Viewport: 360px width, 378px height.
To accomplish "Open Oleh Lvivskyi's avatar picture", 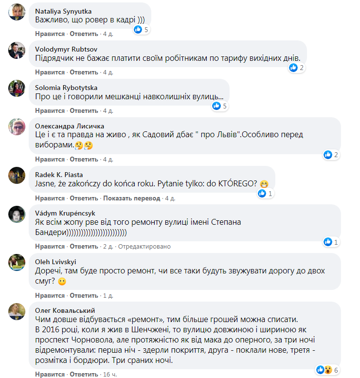I will click(17, 262).
